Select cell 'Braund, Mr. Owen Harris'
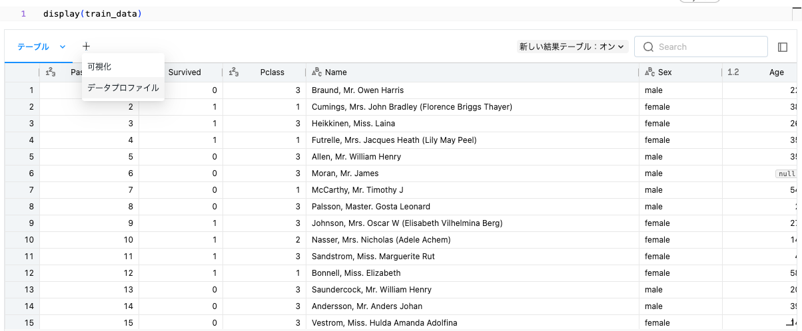Viewport: 802px width, 331px height. tap(472, 90)
